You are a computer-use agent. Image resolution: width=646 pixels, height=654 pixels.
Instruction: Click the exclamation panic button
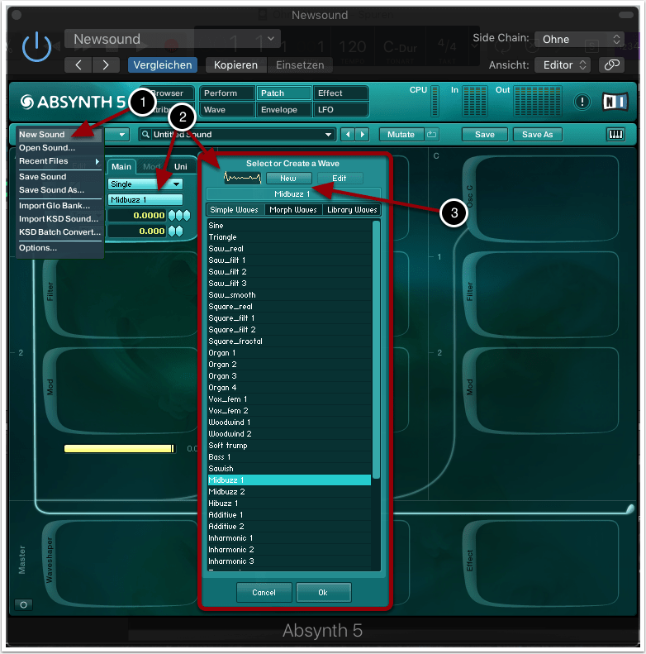582,102
